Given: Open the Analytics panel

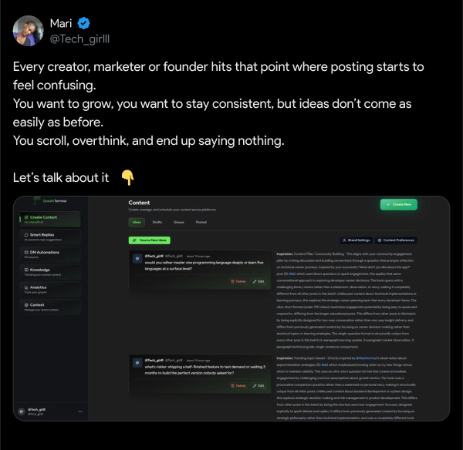Looking at the screenshot, I should click(41, 289).
